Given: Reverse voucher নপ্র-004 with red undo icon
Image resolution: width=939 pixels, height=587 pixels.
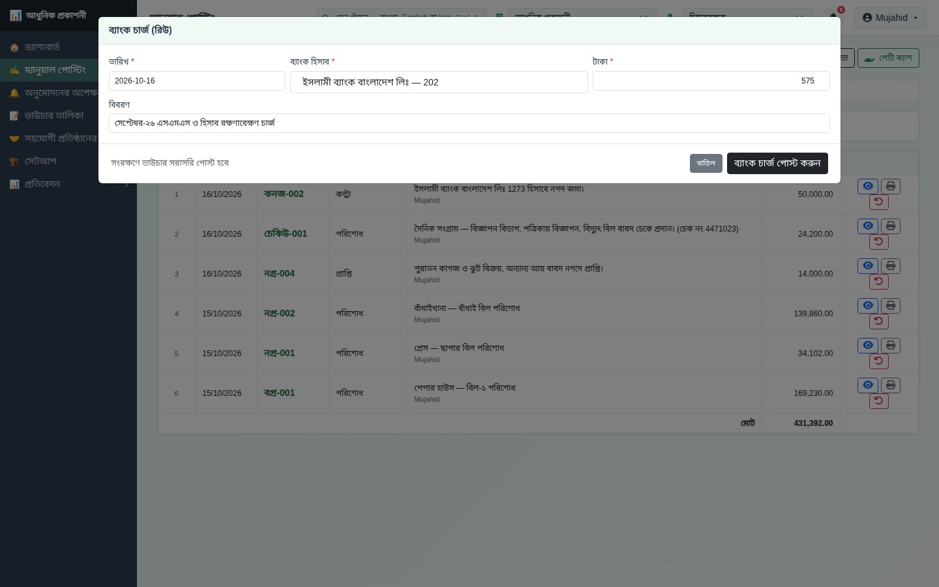Looking at the screenshot, I should (x=879, y=282).
